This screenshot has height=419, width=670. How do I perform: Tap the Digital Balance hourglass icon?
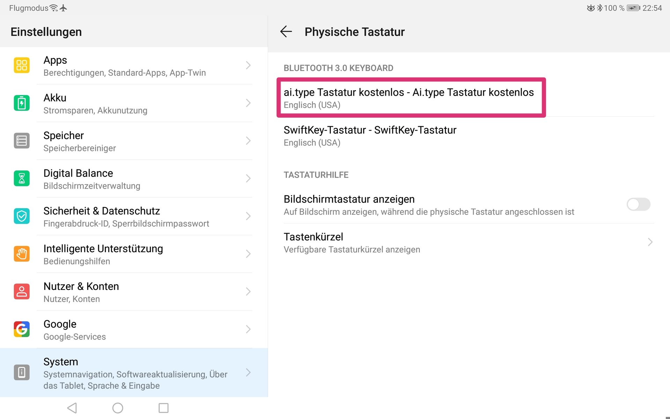(x=22, y=178)
